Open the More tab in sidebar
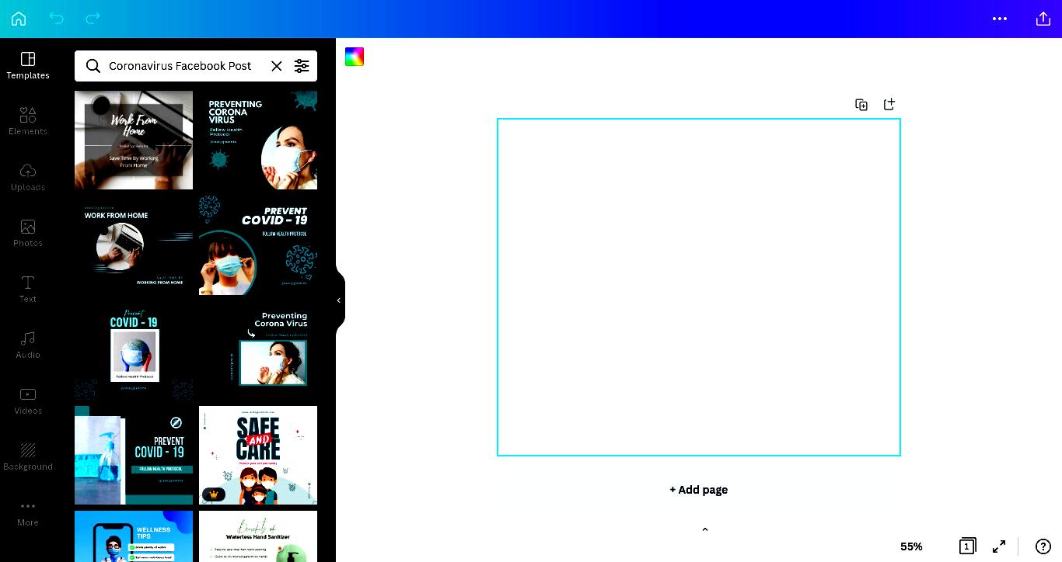 point(28,513)
